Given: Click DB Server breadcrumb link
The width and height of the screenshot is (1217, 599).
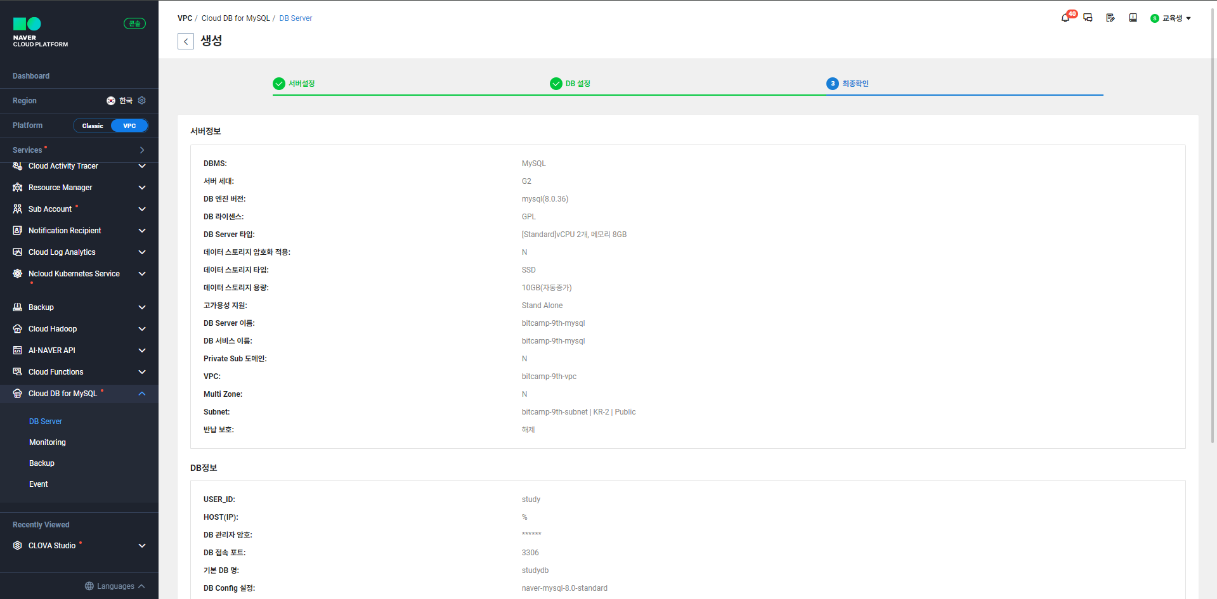Looking at the screenshot, I should coord(296,18).
